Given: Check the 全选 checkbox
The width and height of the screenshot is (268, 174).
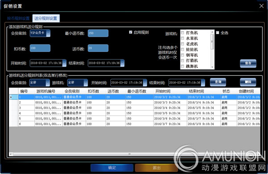Looking at the screenshot, I should 218,33.
